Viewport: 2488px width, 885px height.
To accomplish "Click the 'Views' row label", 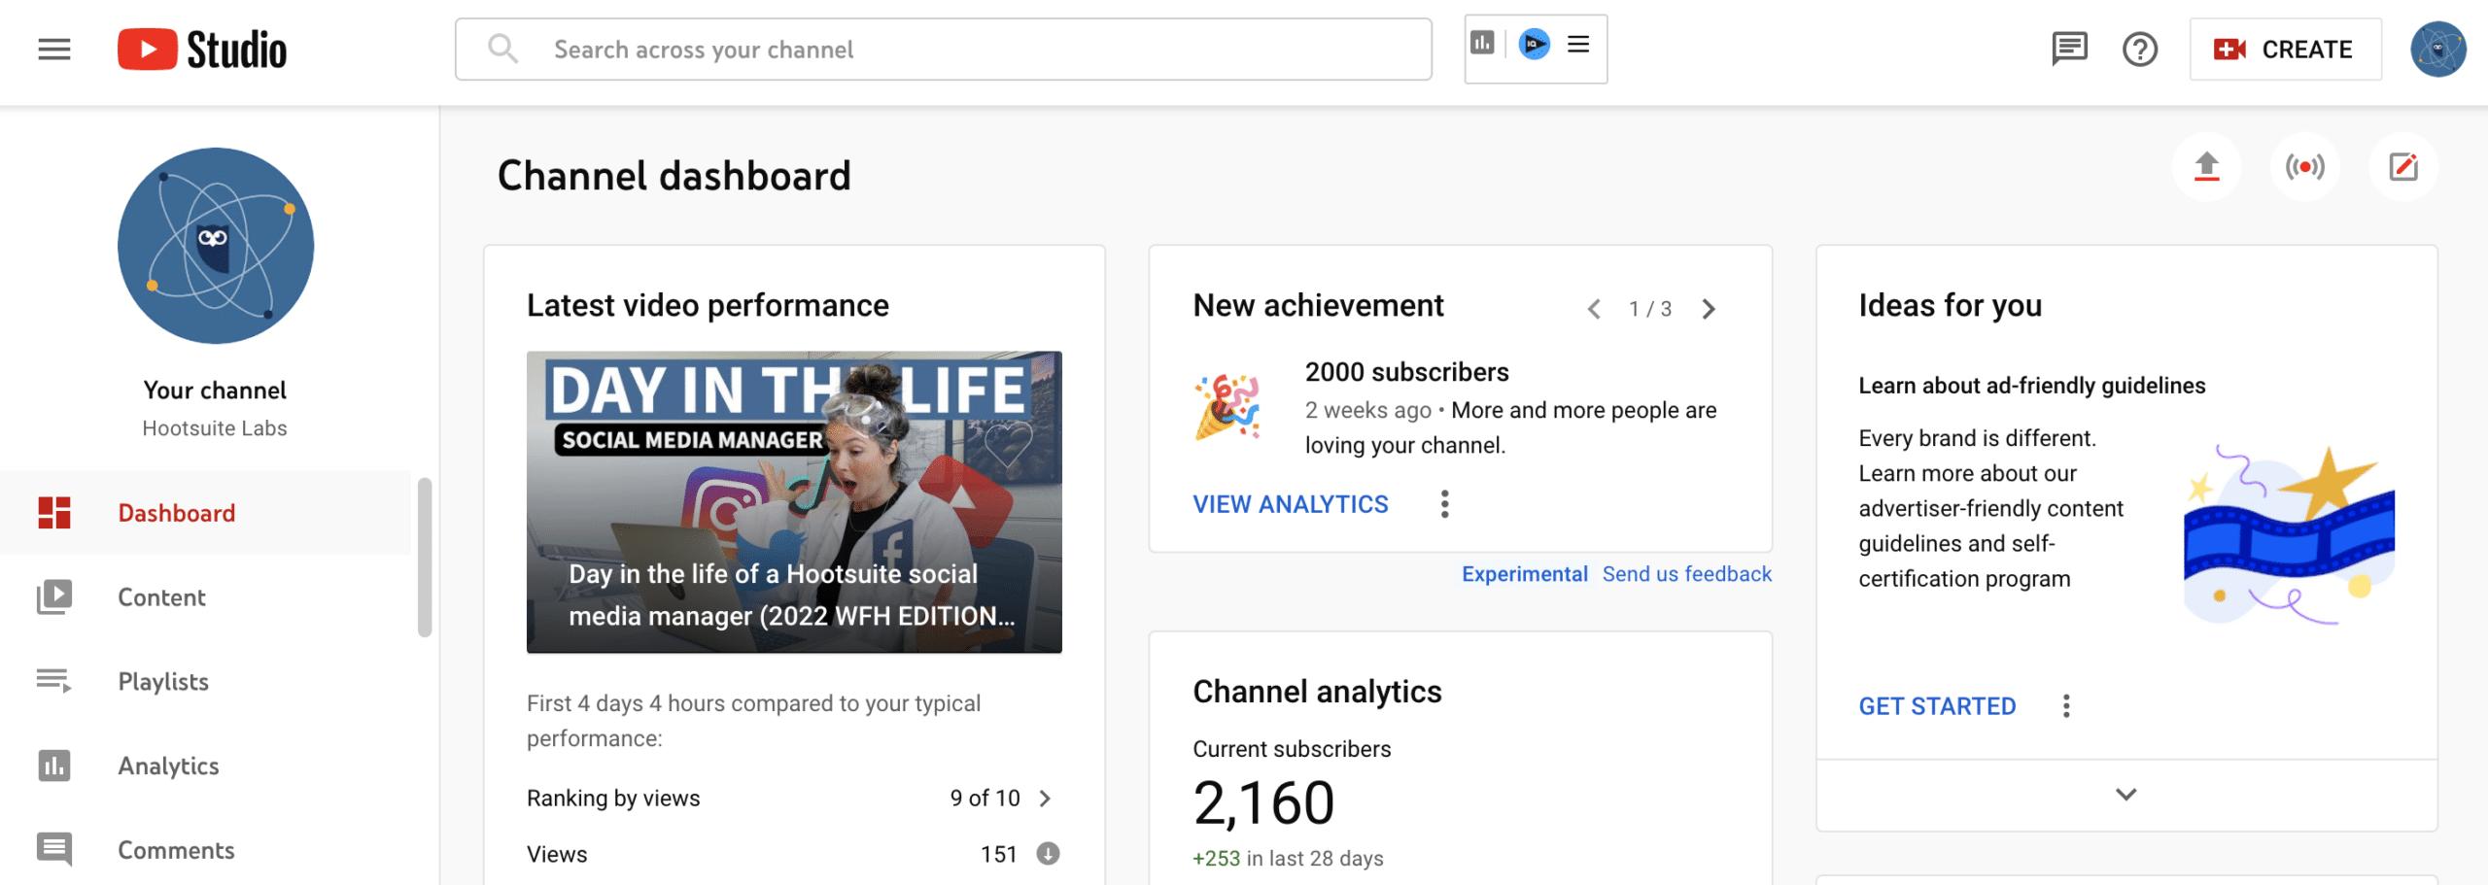I will tap(557, 855).
